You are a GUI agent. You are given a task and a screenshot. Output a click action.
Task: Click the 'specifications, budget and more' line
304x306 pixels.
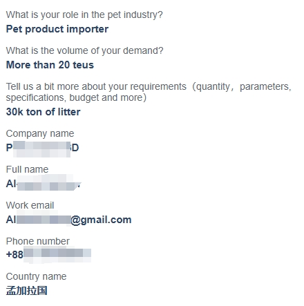[76, 98]
